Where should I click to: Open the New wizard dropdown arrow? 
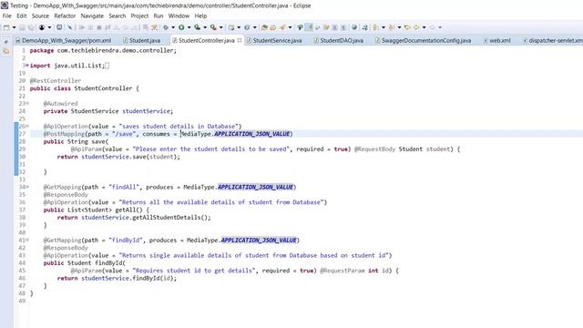coord(15,27)
